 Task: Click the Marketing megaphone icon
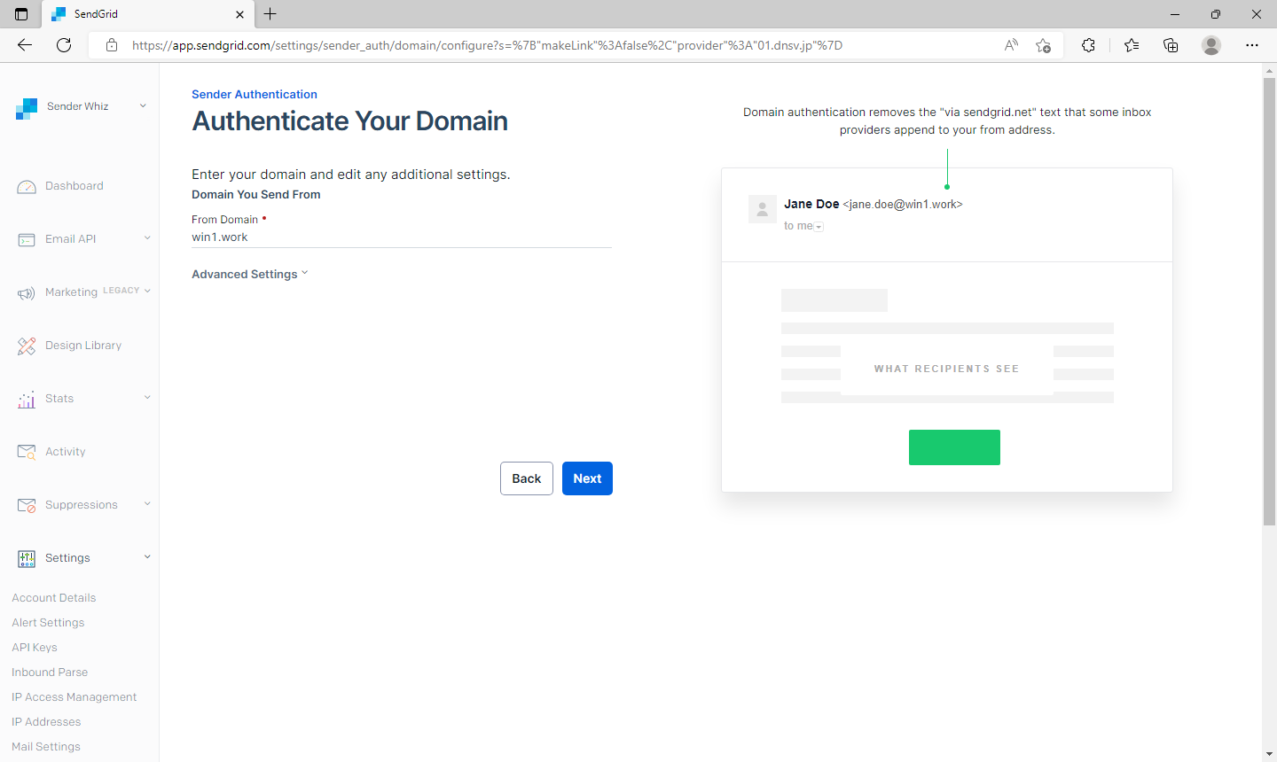point(27,292)
